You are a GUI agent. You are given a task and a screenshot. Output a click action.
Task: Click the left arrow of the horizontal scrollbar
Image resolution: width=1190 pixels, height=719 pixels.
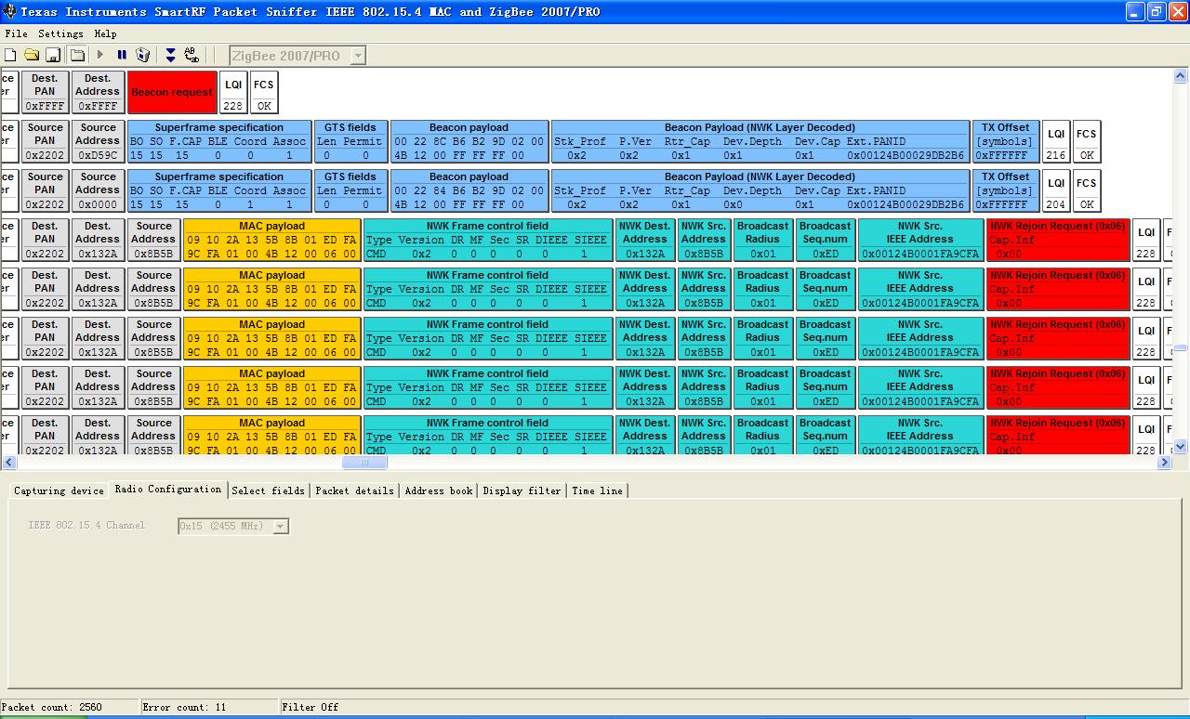(x=9, y=462)
